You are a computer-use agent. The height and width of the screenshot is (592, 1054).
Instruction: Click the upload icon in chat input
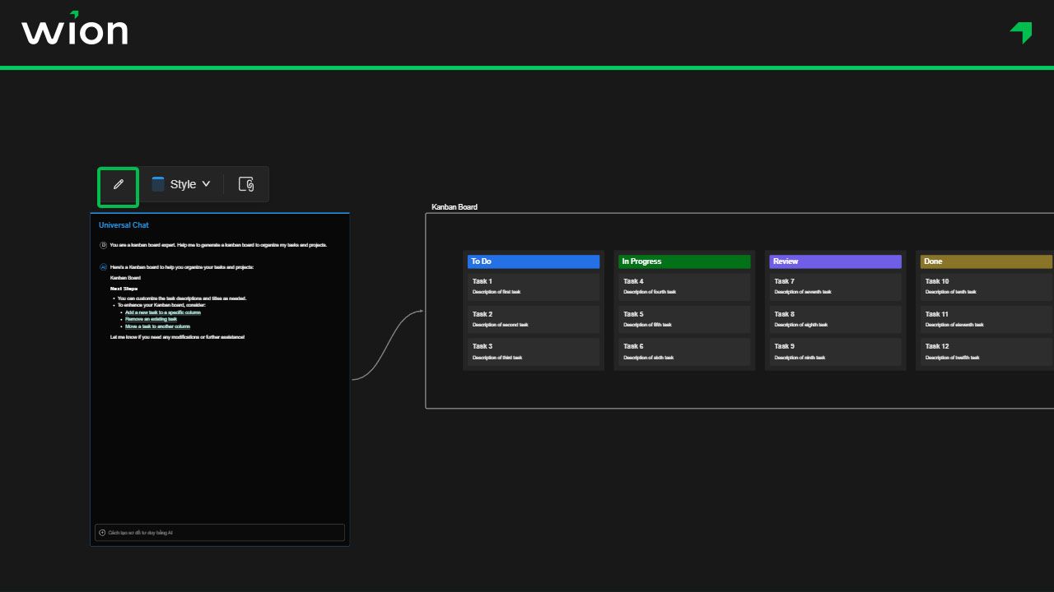pyautogui.click(x=102, y=533)
